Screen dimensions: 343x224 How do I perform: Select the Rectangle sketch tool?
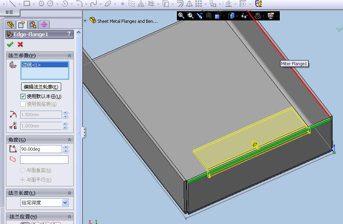click(x=27, y=4)
